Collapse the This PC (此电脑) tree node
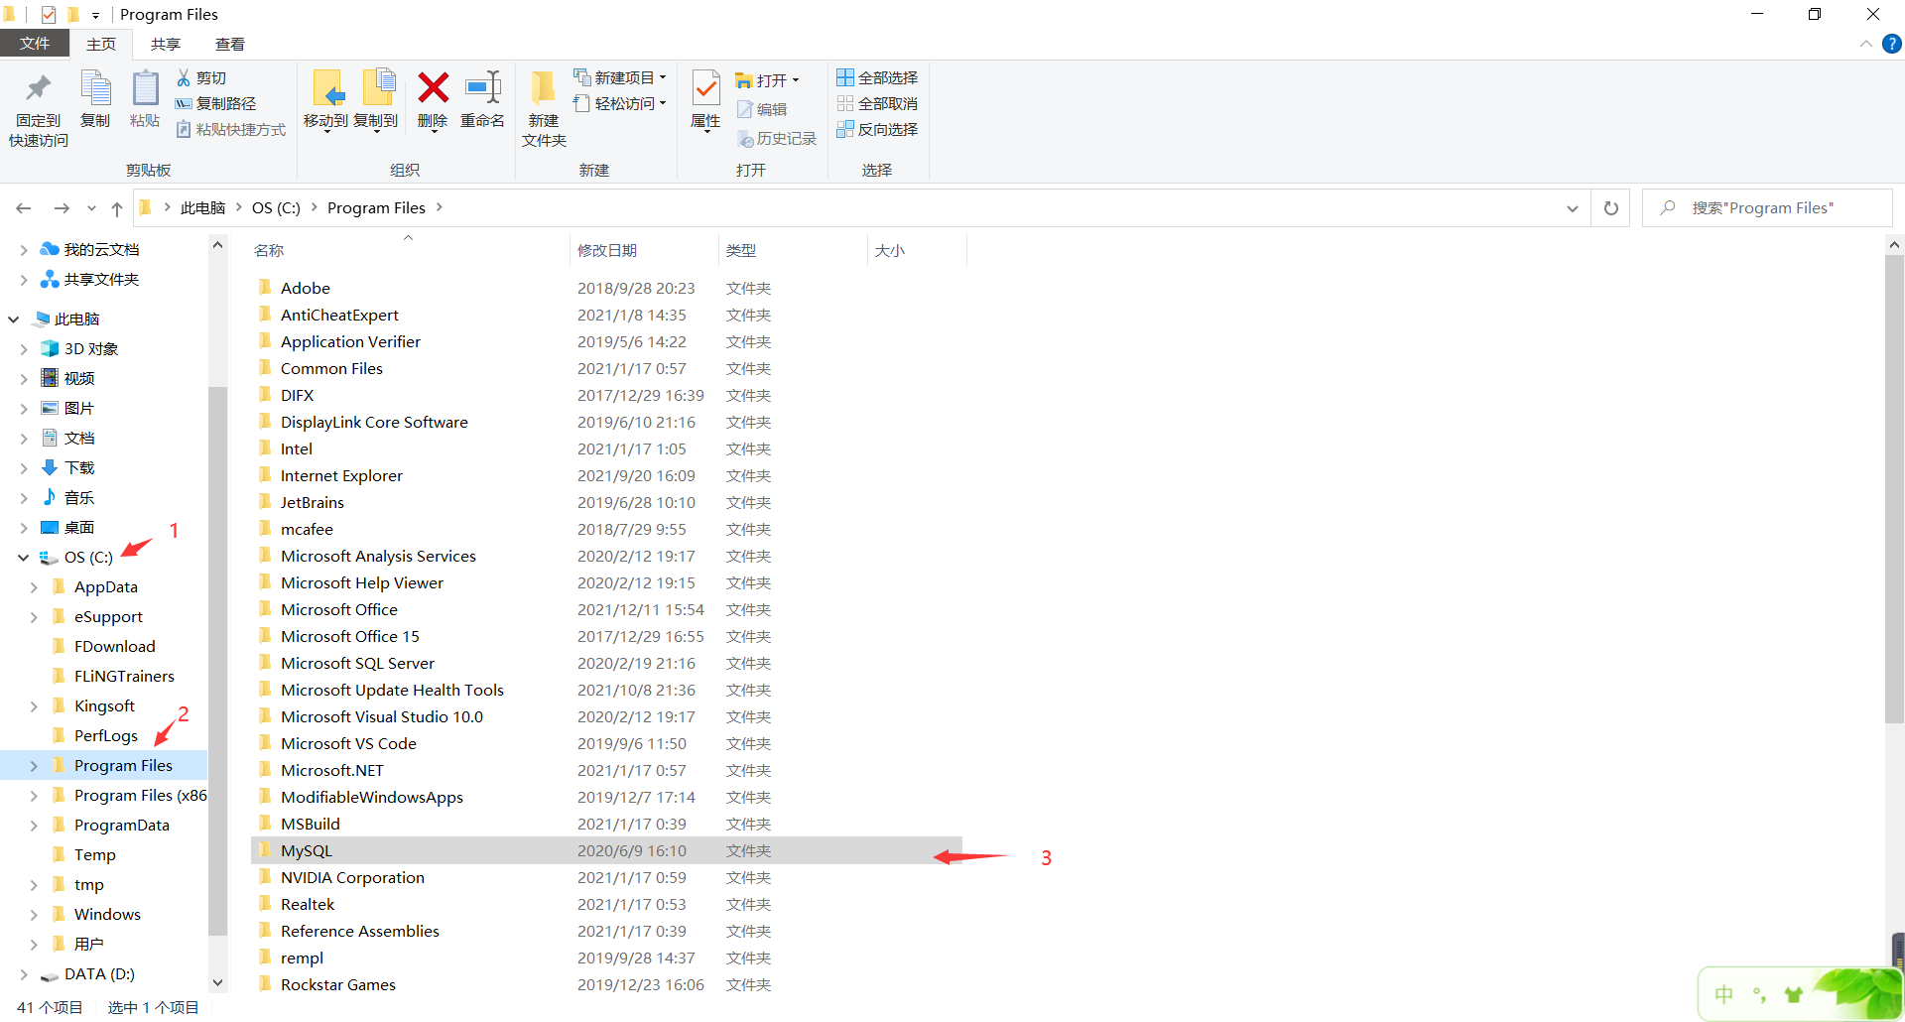1905x1022 pixels. click(14, 319)
